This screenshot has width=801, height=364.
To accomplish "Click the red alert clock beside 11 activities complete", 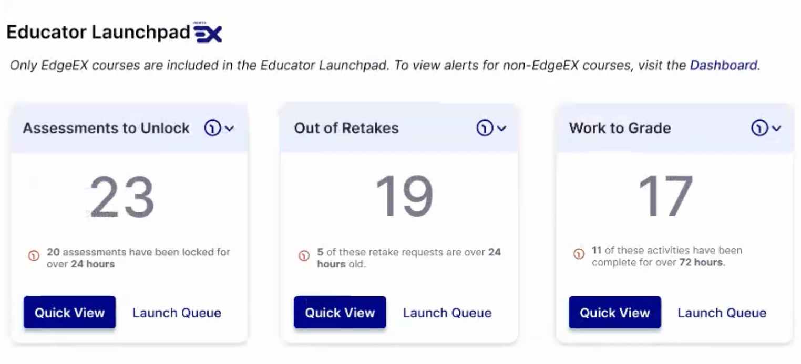I will [x=579, y=254].
